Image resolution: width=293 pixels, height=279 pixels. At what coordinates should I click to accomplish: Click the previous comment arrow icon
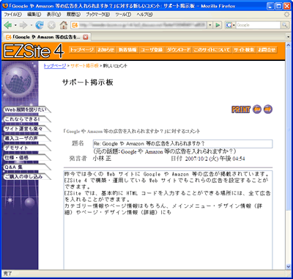(257, 109)
